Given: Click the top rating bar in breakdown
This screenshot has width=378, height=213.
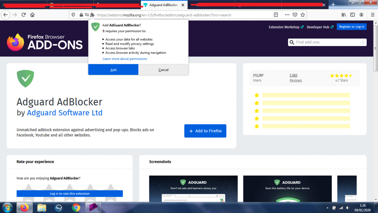Looking at the screenshot, I should point(306,95).
